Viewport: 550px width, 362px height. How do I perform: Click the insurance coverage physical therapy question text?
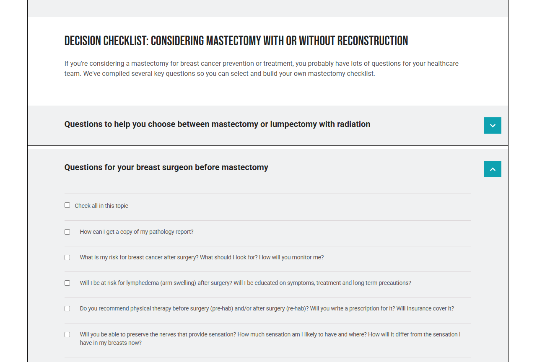click(267, 308)
